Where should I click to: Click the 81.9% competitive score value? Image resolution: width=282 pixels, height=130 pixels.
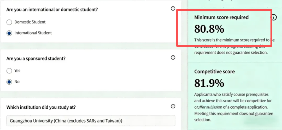pos(209,83)
